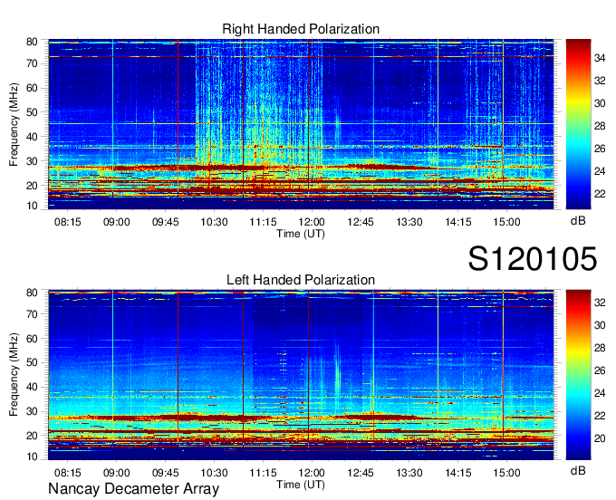Click the 32 dB value on the bottom color bar
Screen dimensions: 616x500
600,303
